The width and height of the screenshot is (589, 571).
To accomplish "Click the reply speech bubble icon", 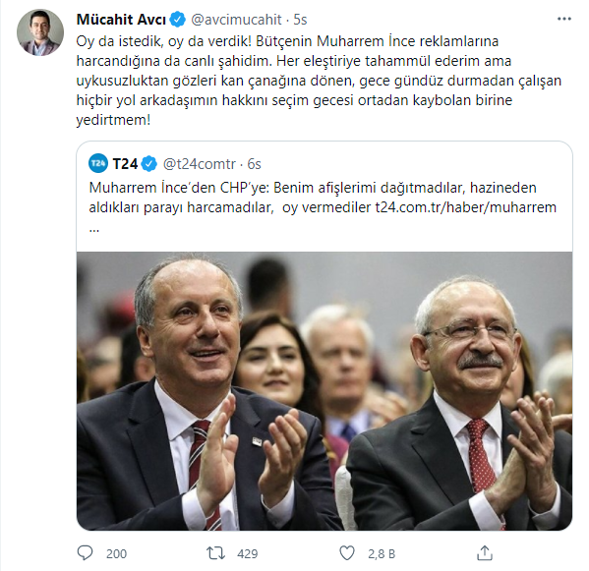I will point(85,553).
